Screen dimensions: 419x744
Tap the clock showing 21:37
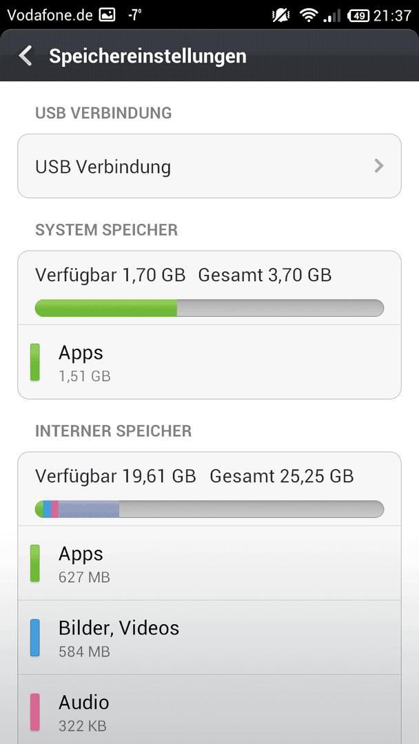point(392,16)
